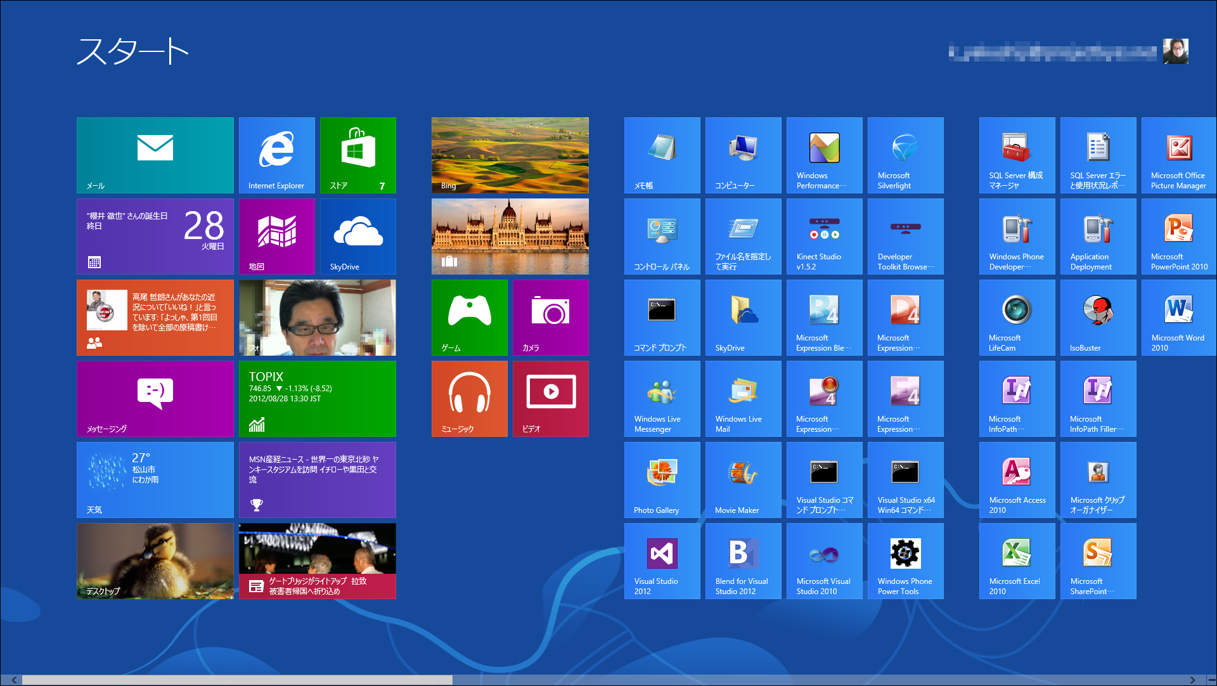Launch Microsoft Expression Blend 4

[825, 318]
